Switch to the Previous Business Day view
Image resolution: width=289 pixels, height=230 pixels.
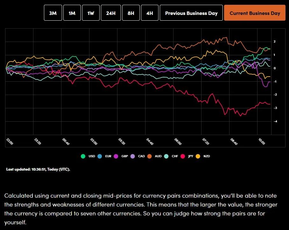point(191,13)
